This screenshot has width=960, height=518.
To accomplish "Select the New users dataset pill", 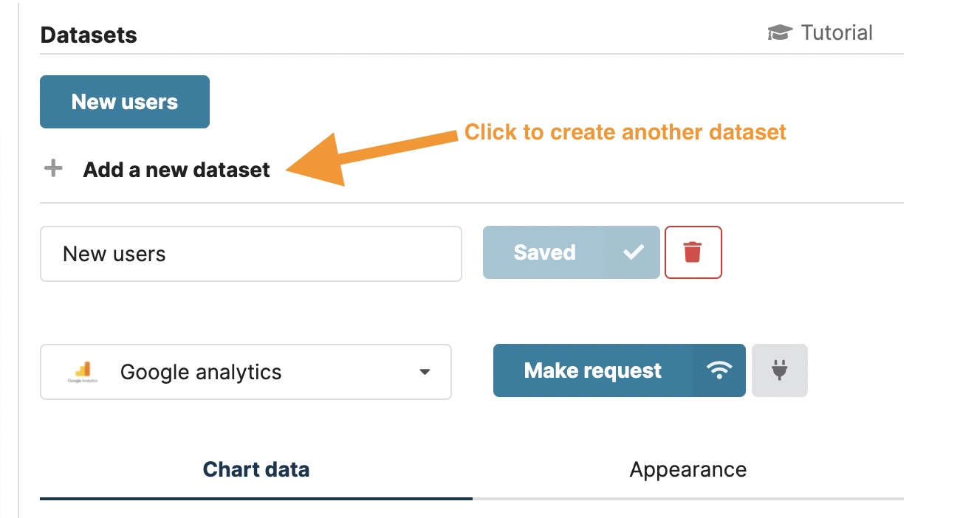I will [x=124, y=101].
